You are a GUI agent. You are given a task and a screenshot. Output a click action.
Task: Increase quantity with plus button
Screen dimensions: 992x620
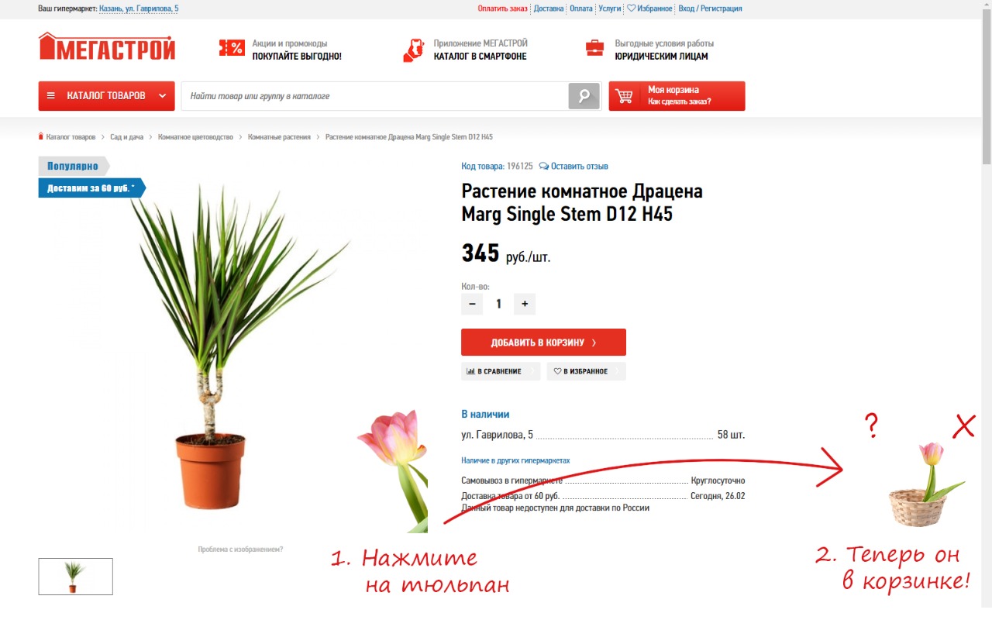tap(525, 304)
